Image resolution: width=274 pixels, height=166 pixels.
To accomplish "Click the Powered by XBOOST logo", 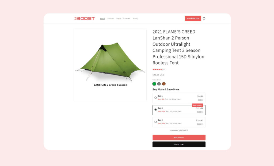I will (179, 131).
